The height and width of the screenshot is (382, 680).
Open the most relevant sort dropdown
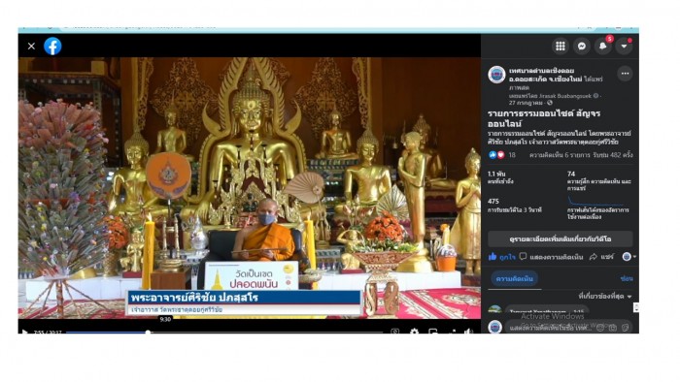(x=605, y=297)
